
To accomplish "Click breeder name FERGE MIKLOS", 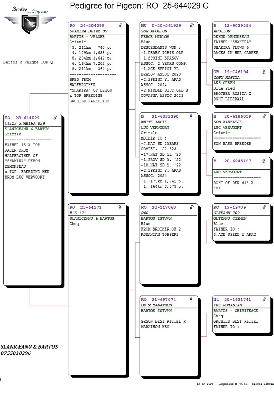I will pyautogui.click(x=155, y=37).
